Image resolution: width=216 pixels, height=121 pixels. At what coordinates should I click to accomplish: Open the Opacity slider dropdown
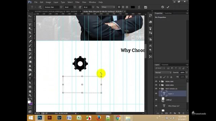[x=187, y=73]
